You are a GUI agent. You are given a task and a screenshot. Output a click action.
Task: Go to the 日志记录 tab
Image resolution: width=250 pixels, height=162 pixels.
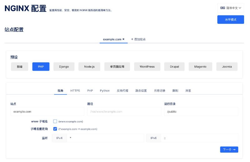[159, 91]
